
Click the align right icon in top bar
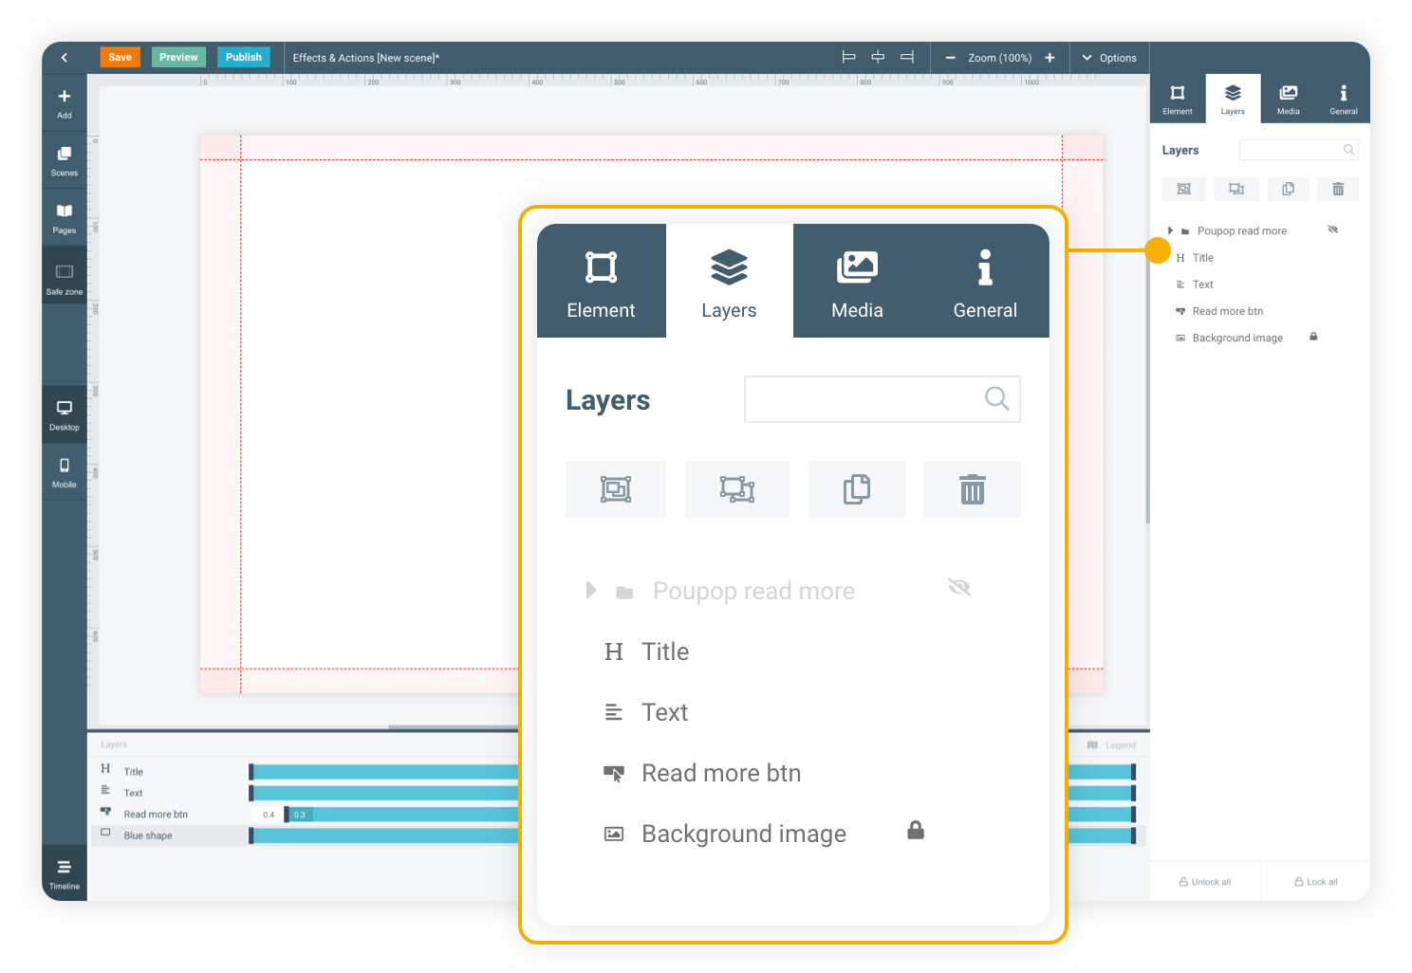tap(907, 57)
